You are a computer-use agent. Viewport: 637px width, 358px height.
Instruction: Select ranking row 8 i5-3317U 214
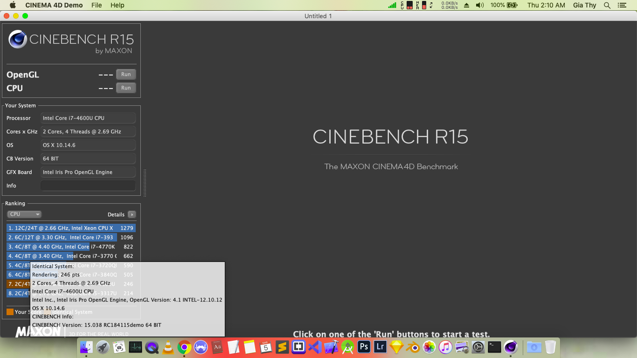(x=71, y=293)
